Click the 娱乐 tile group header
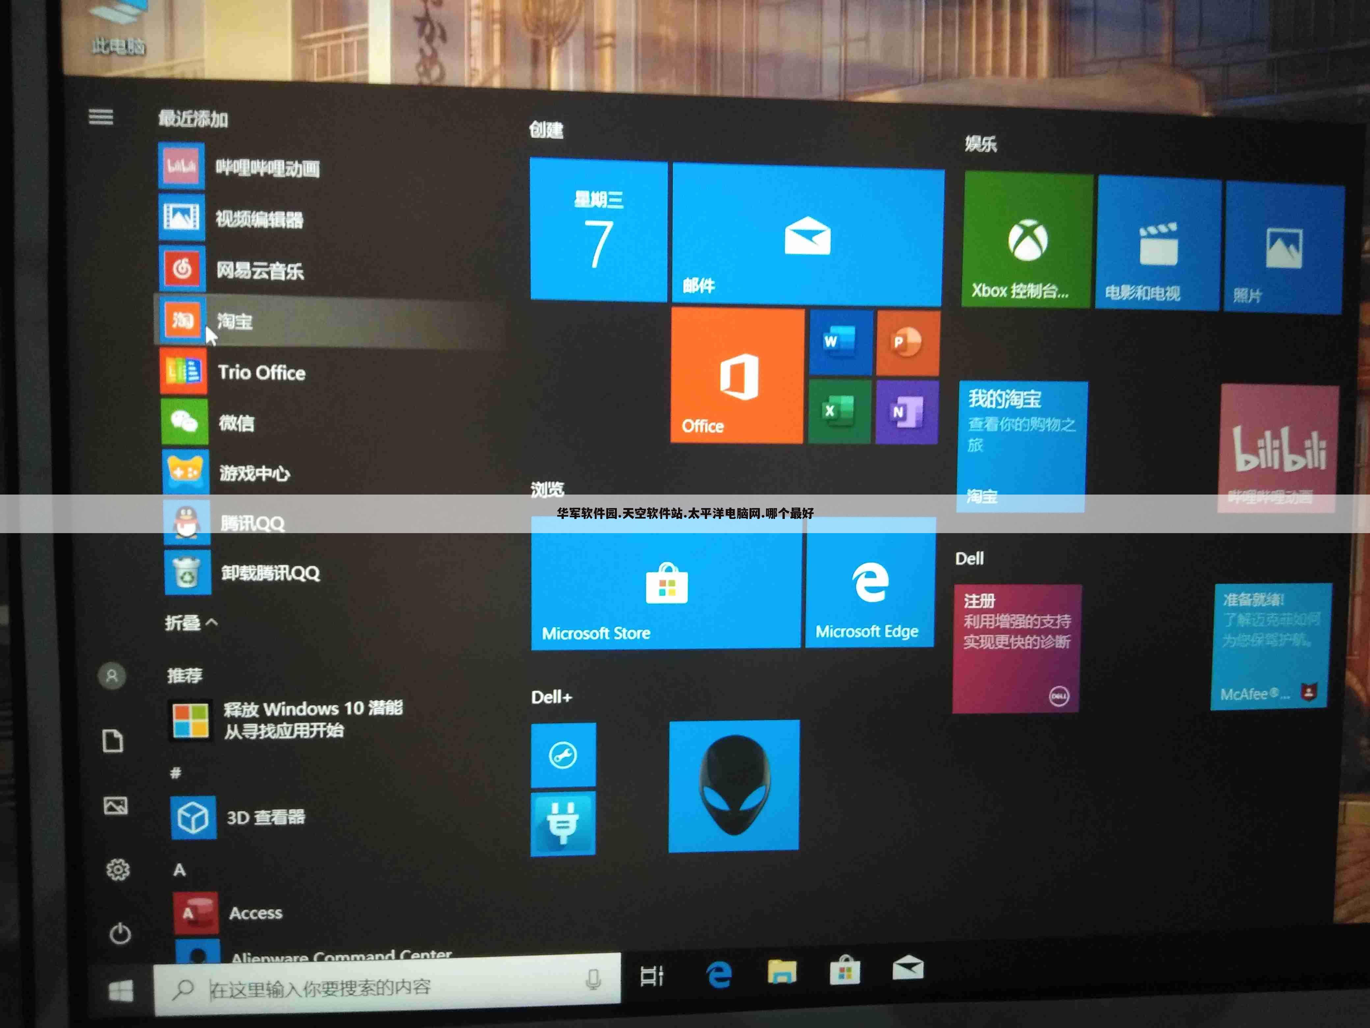The image size is (1370, 1028). (980, 144)
